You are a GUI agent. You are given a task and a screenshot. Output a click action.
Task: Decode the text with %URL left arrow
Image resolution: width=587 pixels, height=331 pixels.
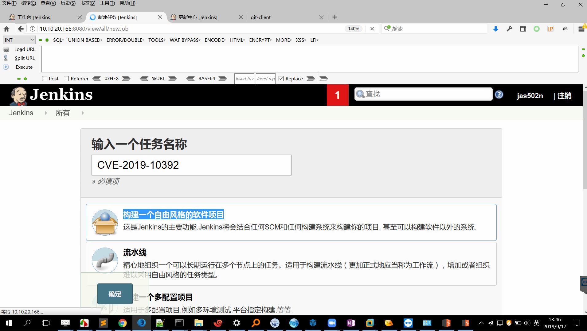144,79
